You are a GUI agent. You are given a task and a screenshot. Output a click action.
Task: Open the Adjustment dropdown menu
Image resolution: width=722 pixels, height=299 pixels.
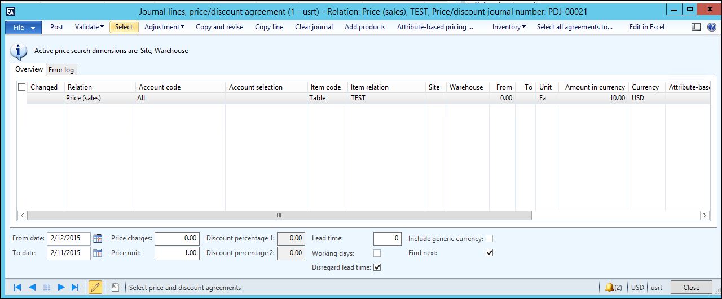coord(164,27)
